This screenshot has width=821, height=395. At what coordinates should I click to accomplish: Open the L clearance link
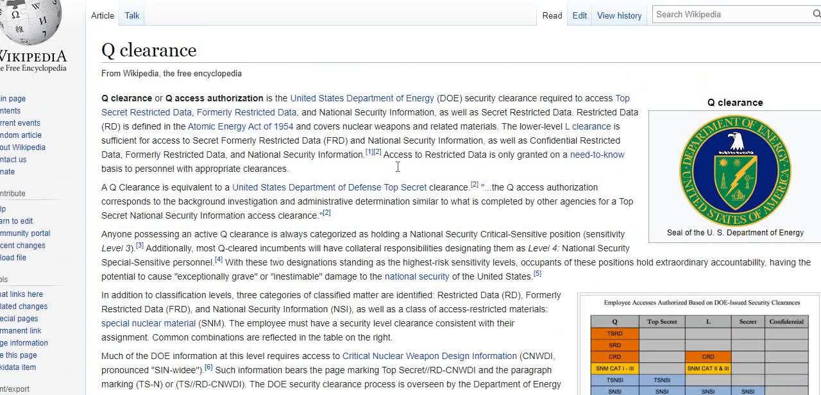point(588,126)
